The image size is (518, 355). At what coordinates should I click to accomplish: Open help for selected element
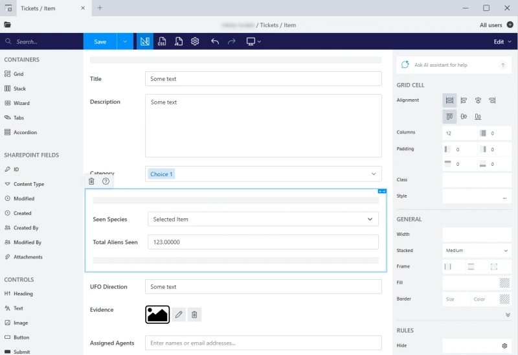coord(106,181)
